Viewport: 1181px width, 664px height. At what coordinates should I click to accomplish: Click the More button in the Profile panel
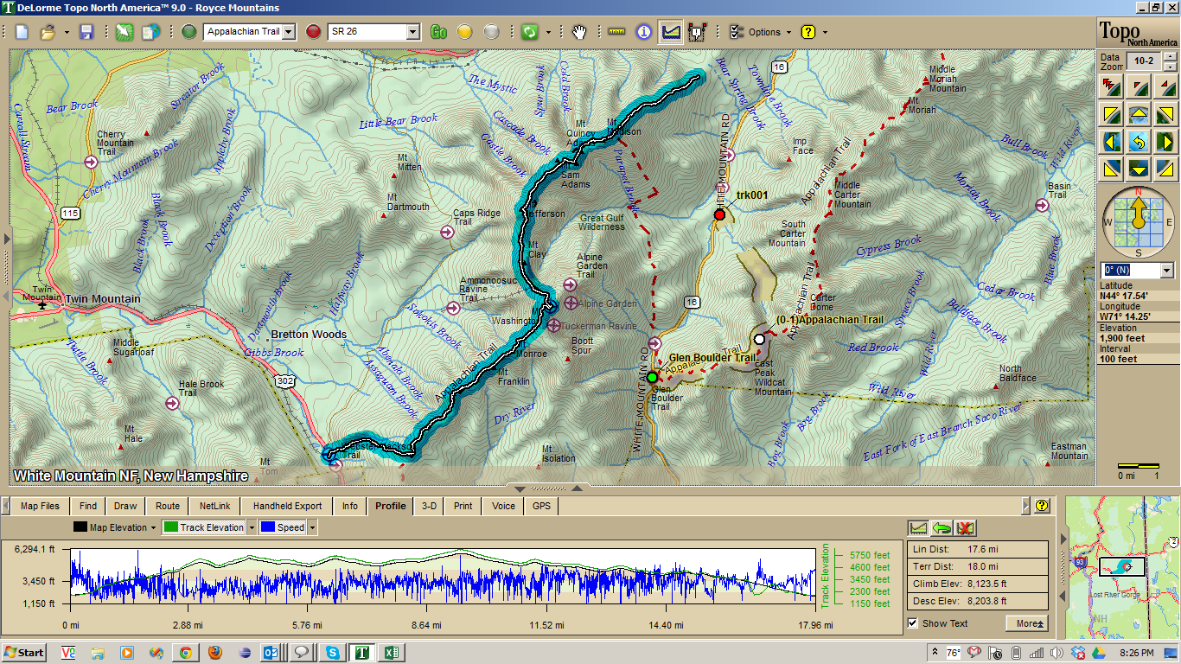pos(1026,623)
